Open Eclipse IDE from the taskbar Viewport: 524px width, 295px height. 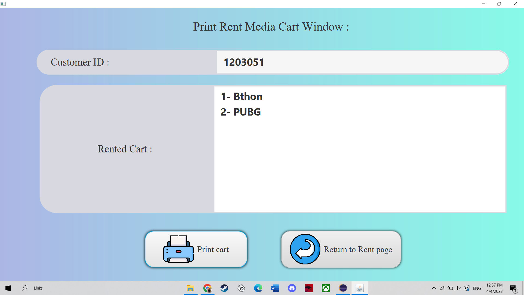pyautogui.click(x=343, y=288)
